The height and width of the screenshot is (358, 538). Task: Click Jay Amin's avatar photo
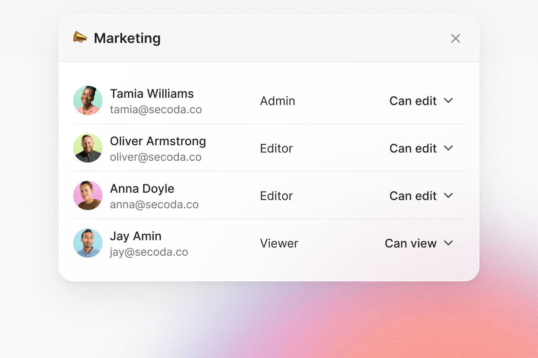[88, 243]
